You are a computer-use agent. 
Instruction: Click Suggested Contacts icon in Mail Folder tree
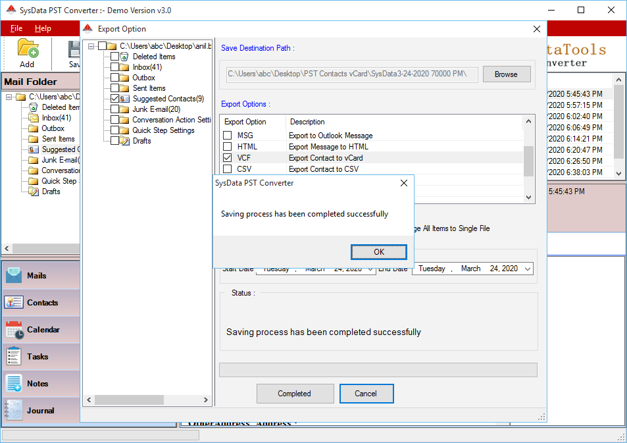[x=34, y=149]
